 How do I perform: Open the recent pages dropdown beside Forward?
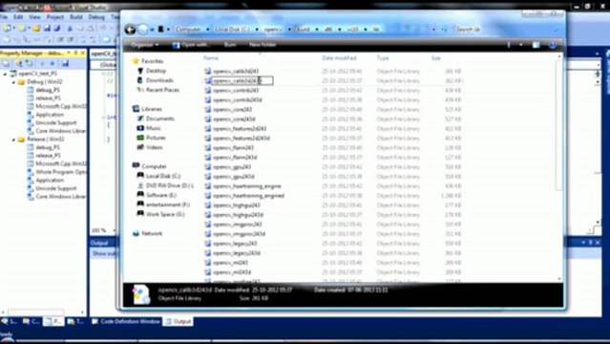pyautogui.click(x=152, y=30)
